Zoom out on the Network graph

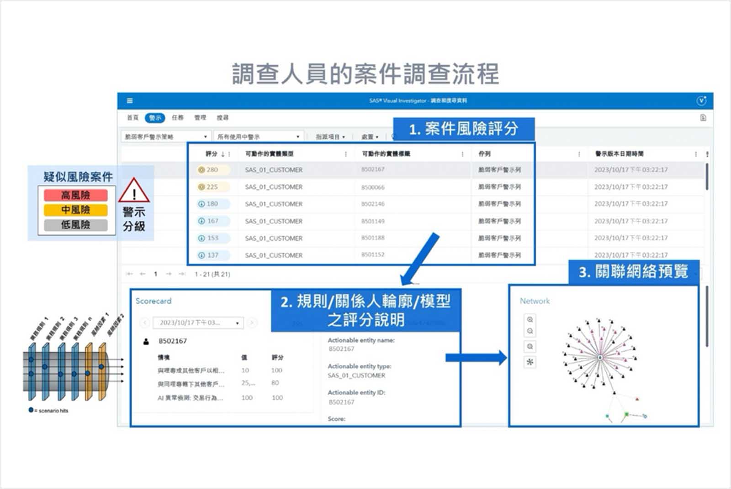pos(530,331)
